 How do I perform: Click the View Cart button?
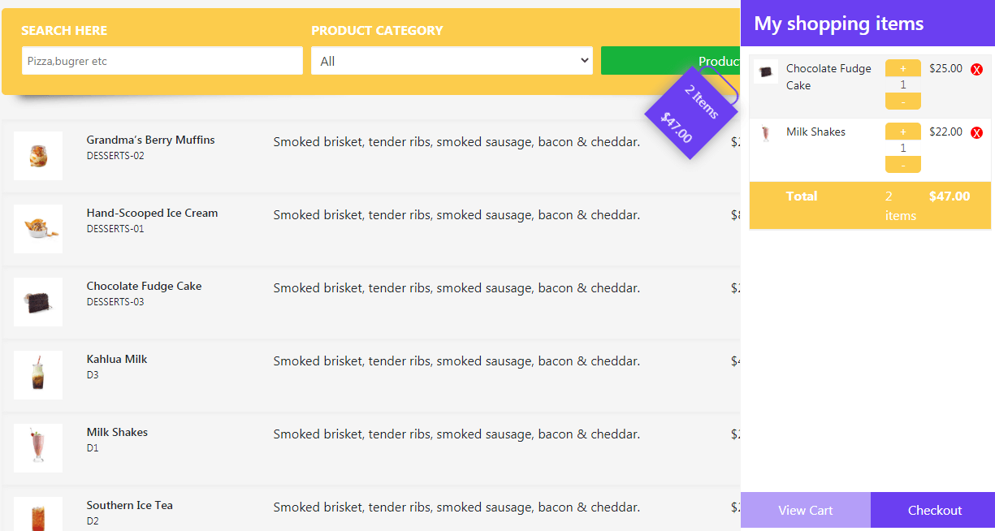806,511
